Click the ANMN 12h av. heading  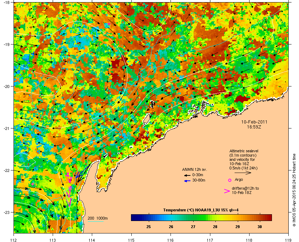(x=194, y=169)
